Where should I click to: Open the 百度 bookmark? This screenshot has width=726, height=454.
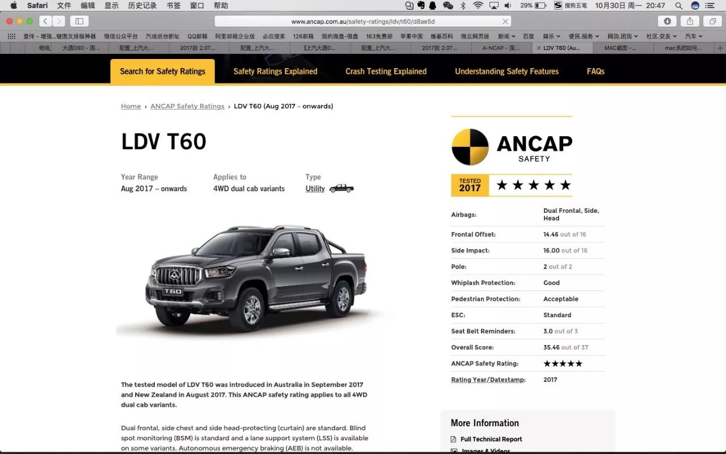click(529, 36)
